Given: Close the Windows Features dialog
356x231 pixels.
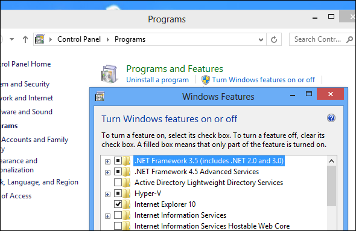Looking at the screenshot, I should point(330,94).
